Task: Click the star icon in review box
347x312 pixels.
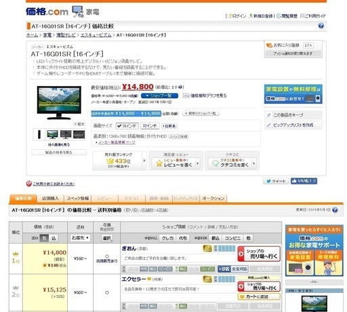Action: pyautogui.click(x=159, y=163)
